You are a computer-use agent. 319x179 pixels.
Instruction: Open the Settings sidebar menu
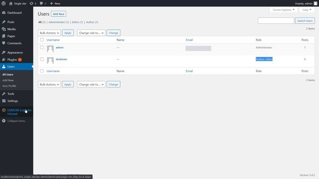point(12,101)
